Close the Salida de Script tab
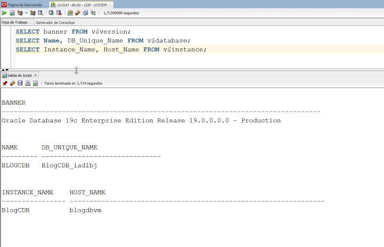384x247 pixels. pyautogui.click(x=36, y=75)
